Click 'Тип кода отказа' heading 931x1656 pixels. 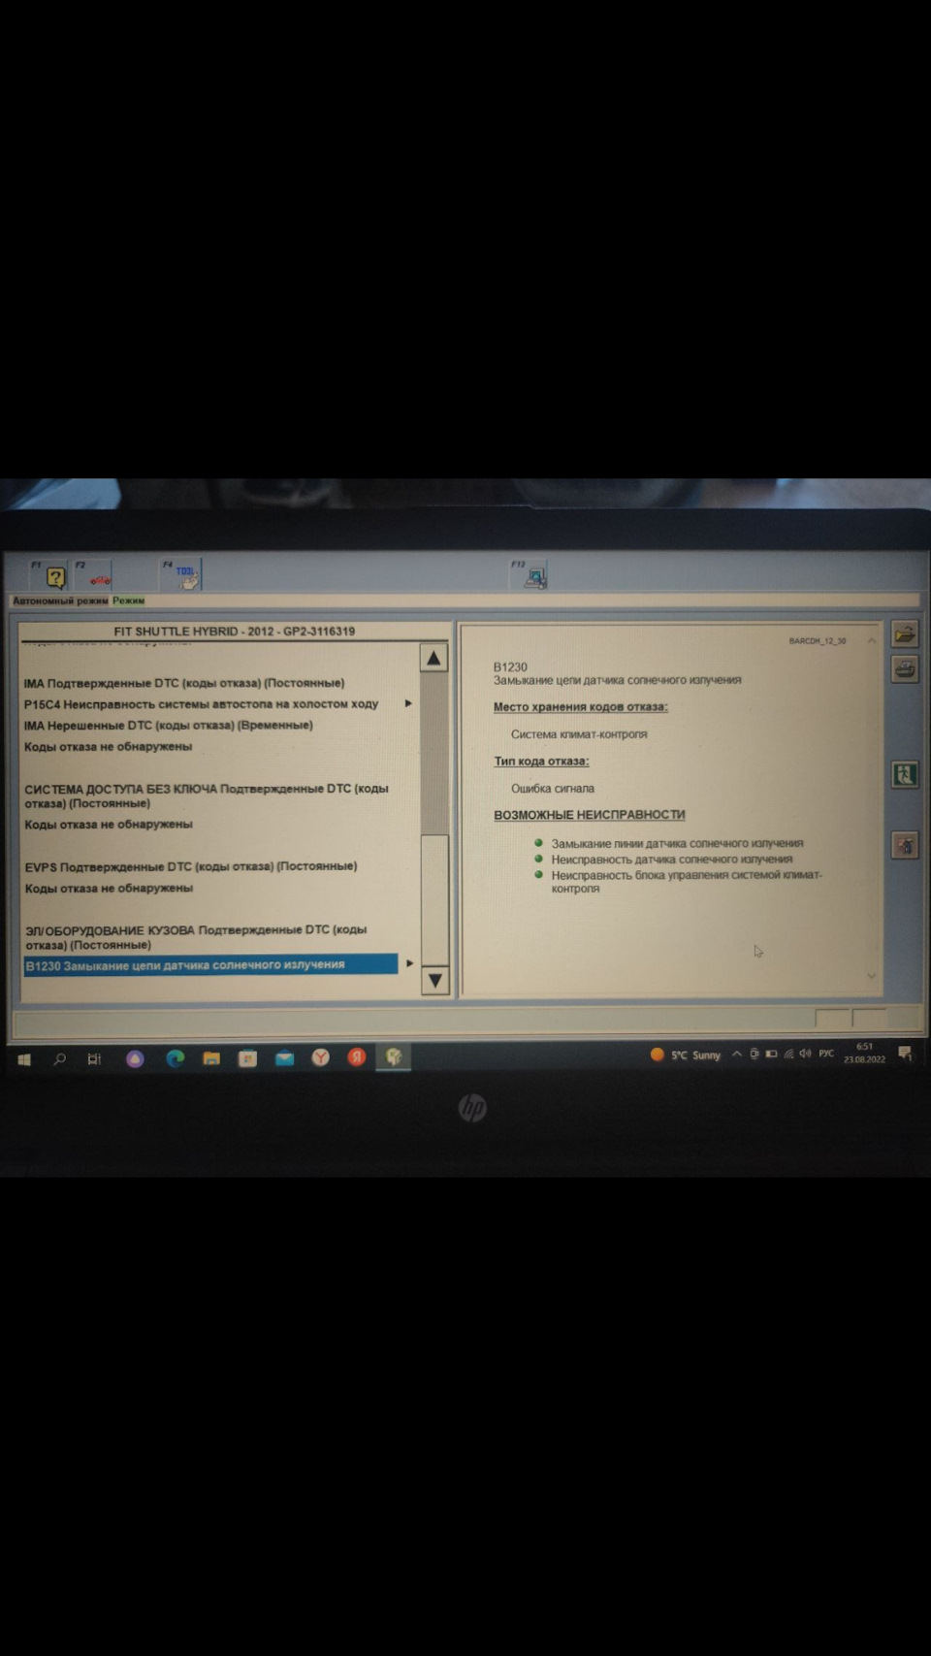(541, 761)
